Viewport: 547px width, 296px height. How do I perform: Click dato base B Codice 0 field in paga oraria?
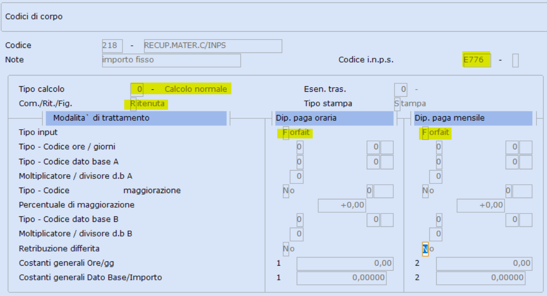click(x=373, y=220)
